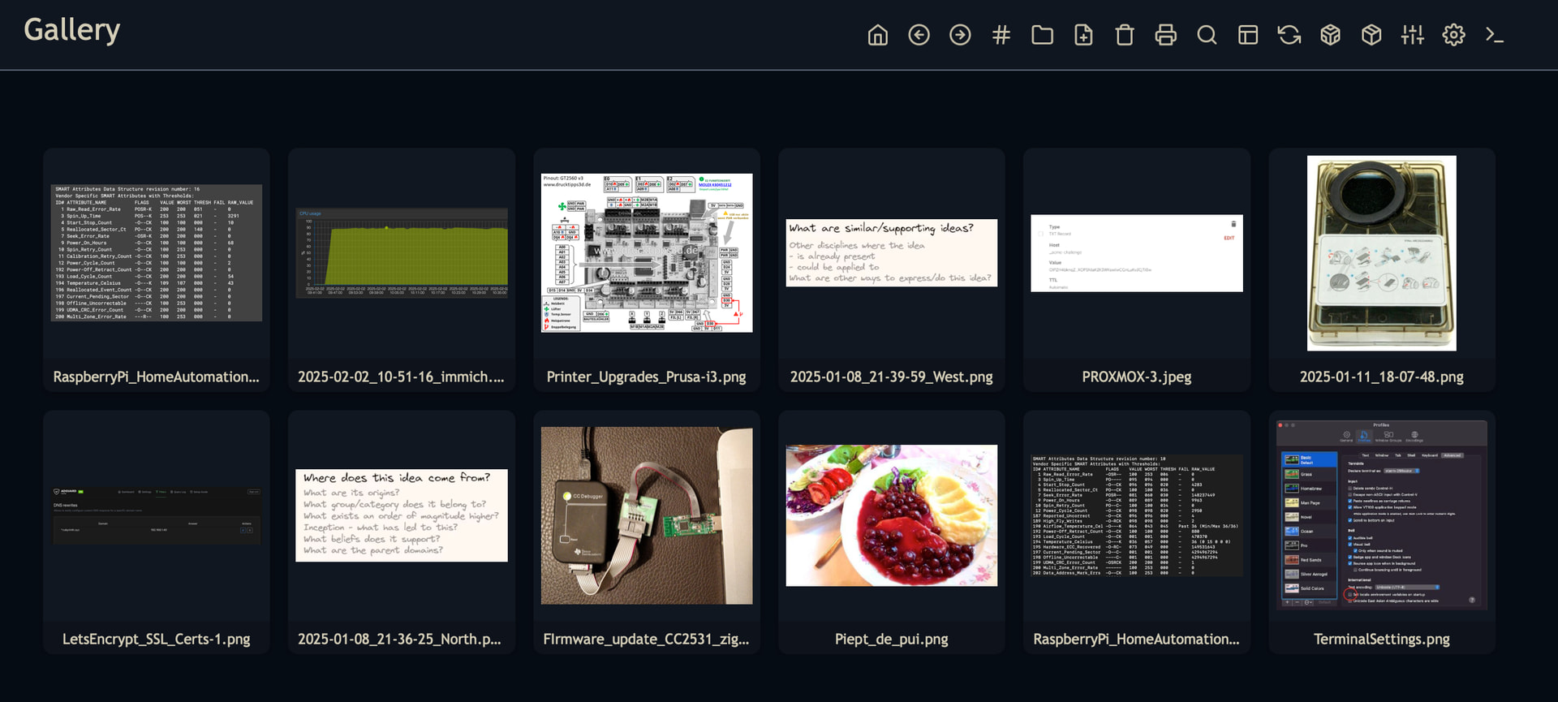Go to the home page icon
The image size is (1558, 702).
tap(877, 35)
